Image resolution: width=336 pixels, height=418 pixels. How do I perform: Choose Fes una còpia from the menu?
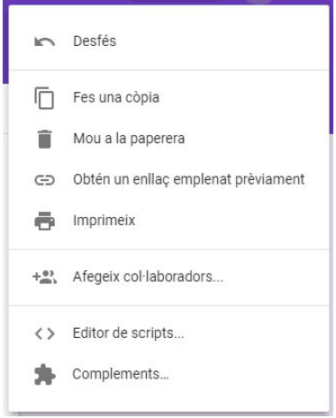(x=169, y=97)
